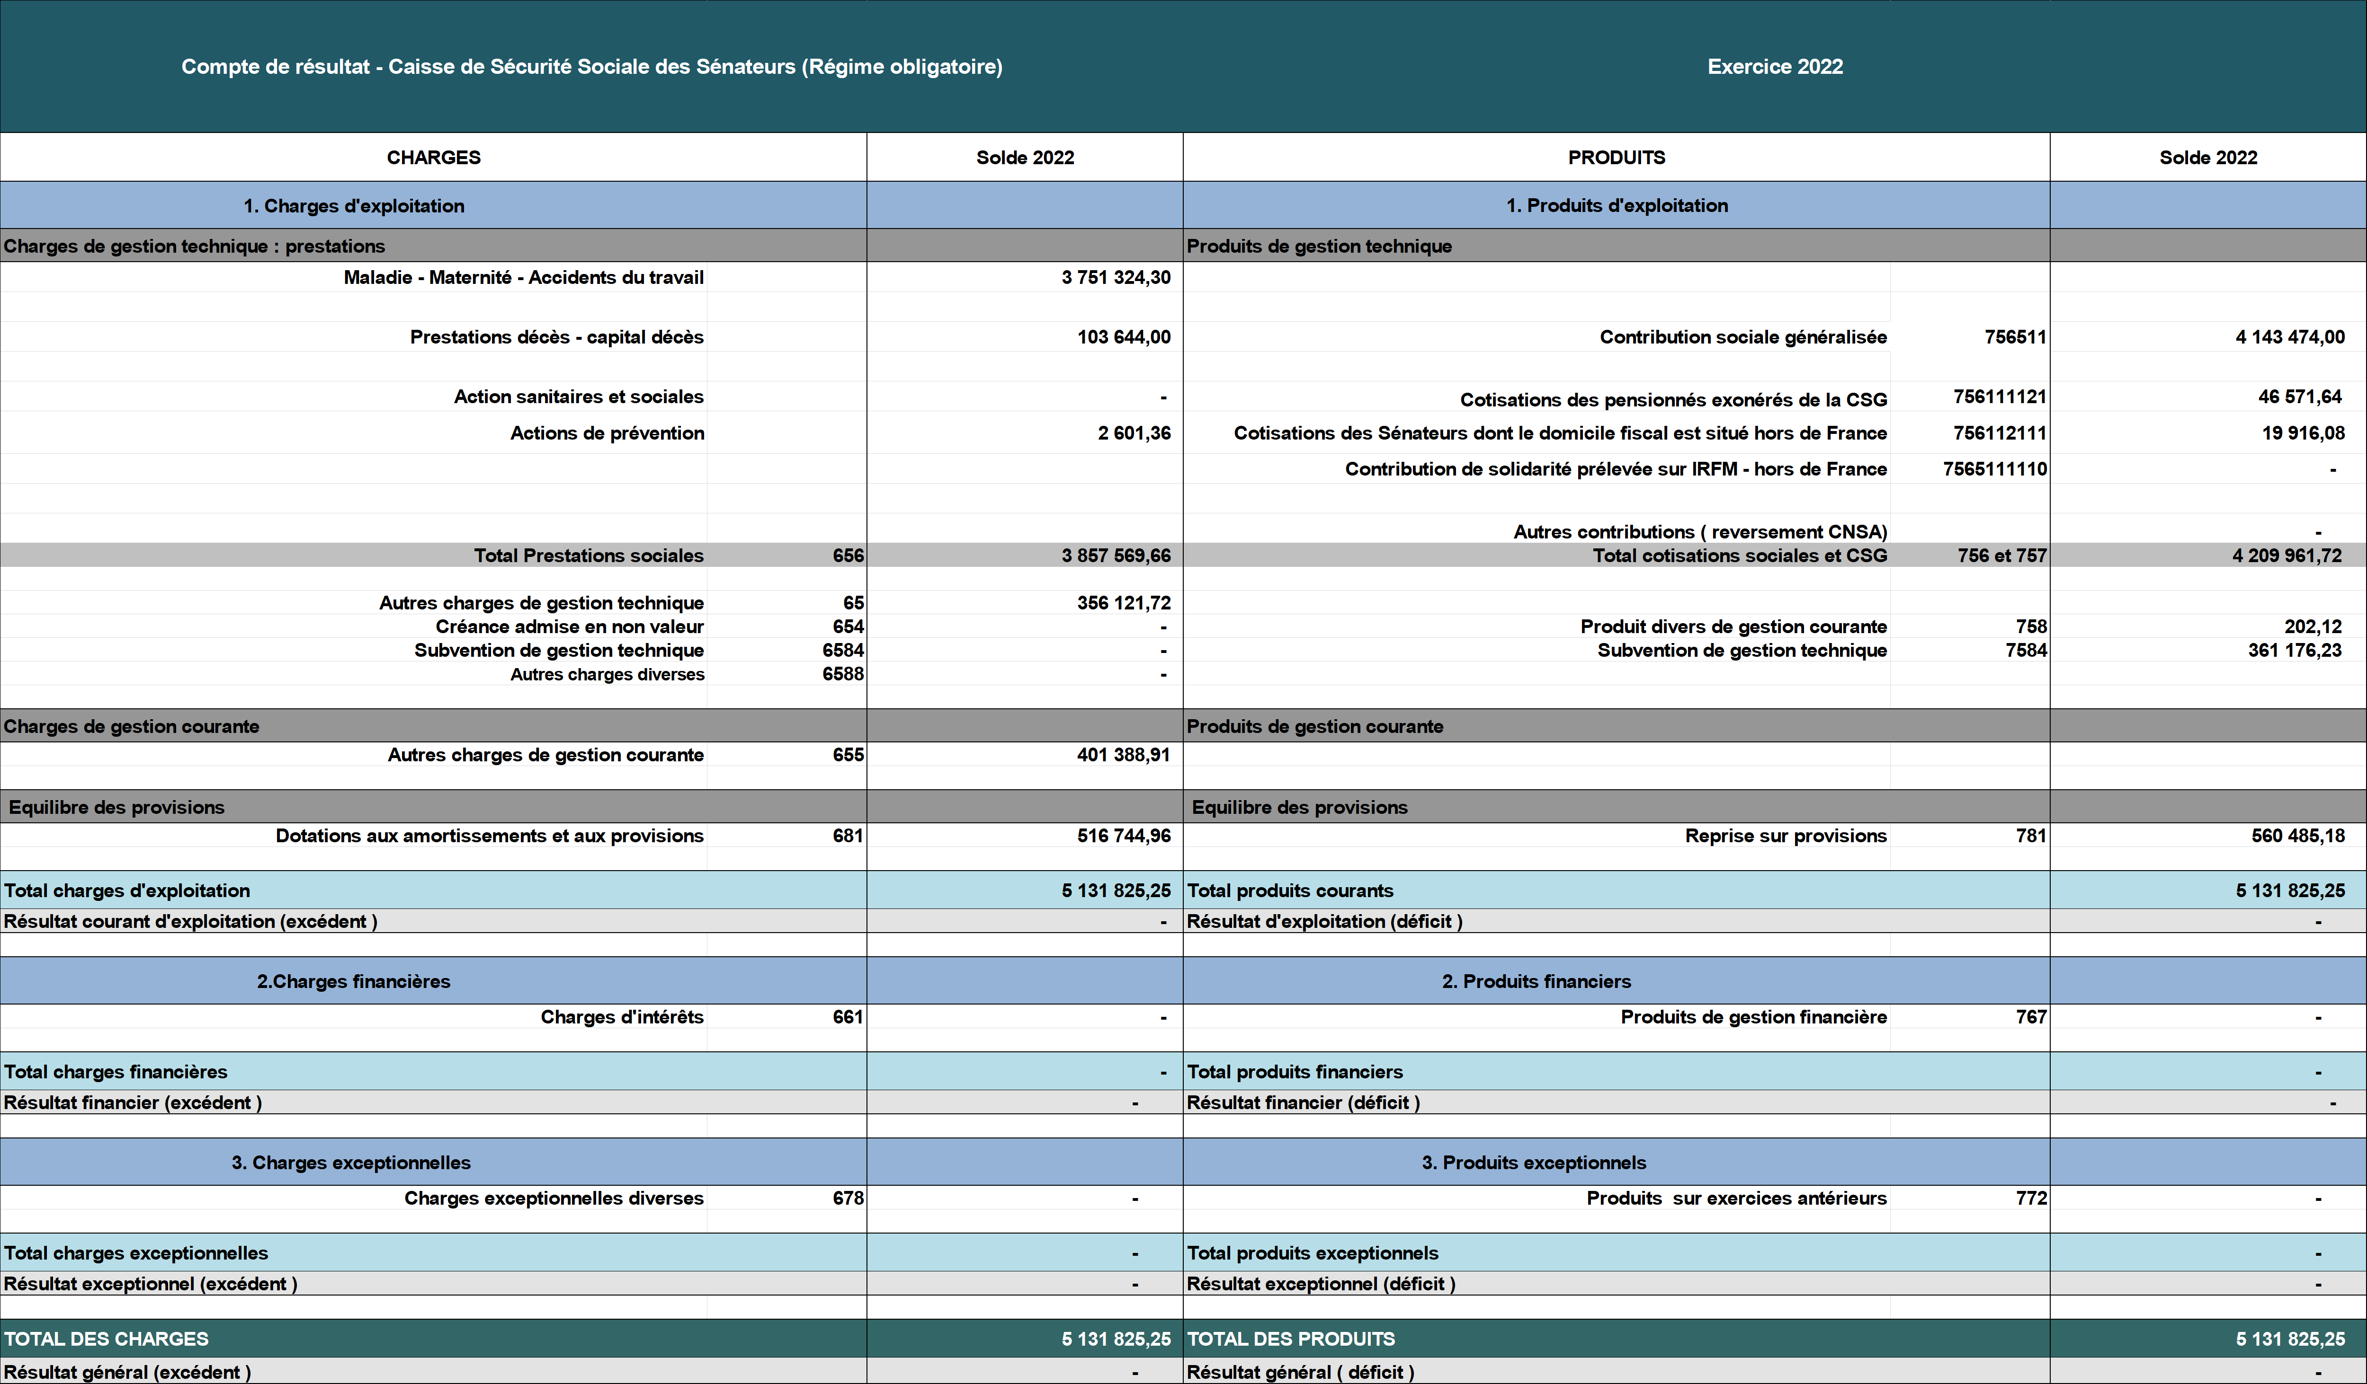2367x1384 pixels.
Task: Select the Subvention de gestion technique amount 361 176,23
Action: [x=2294, y=650]
